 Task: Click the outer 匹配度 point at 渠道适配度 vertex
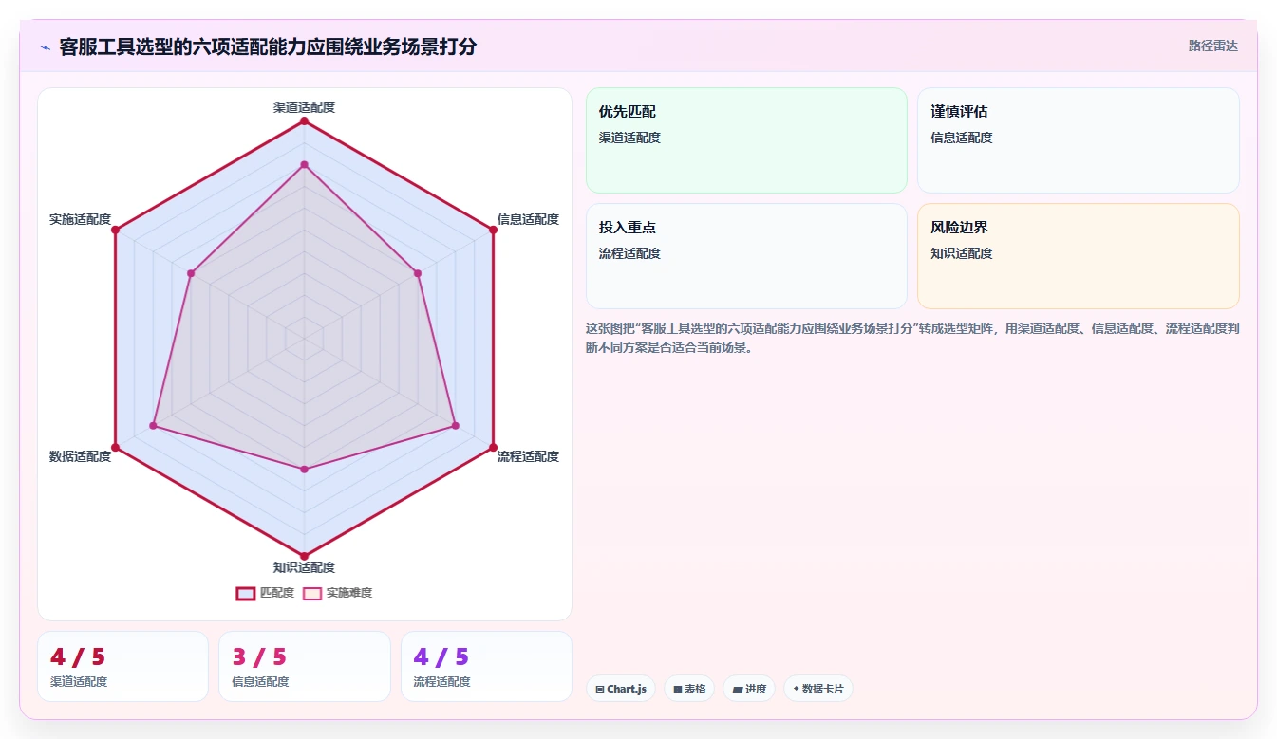pyautogui.click(x=304, y=121)
